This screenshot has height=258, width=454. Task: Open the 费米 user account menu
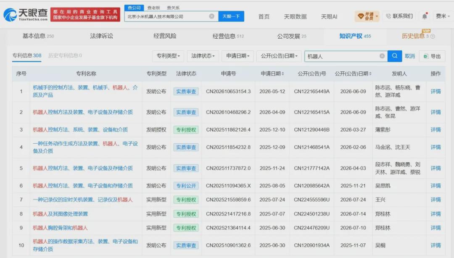pyautogui.click(x=443, y=16)
